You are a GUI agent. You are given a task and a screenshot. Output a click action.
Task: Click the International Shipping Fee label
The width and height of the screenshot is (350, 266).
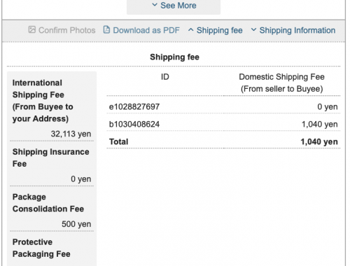pyautogui.click(x=43, y=101)
